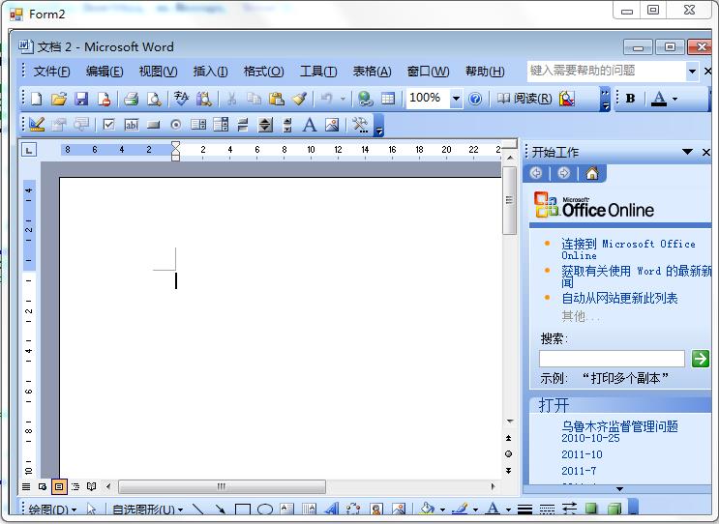Click the Copy icon in the toolbar
This screenshot has height=524, width=719.
(x=254, y=99)
